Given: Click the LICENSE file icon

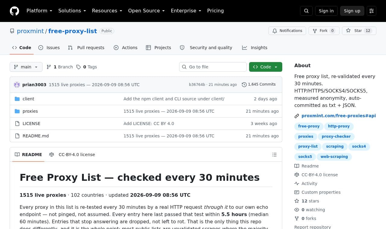Looking at the screenshot, I should [x=17, y=124].
